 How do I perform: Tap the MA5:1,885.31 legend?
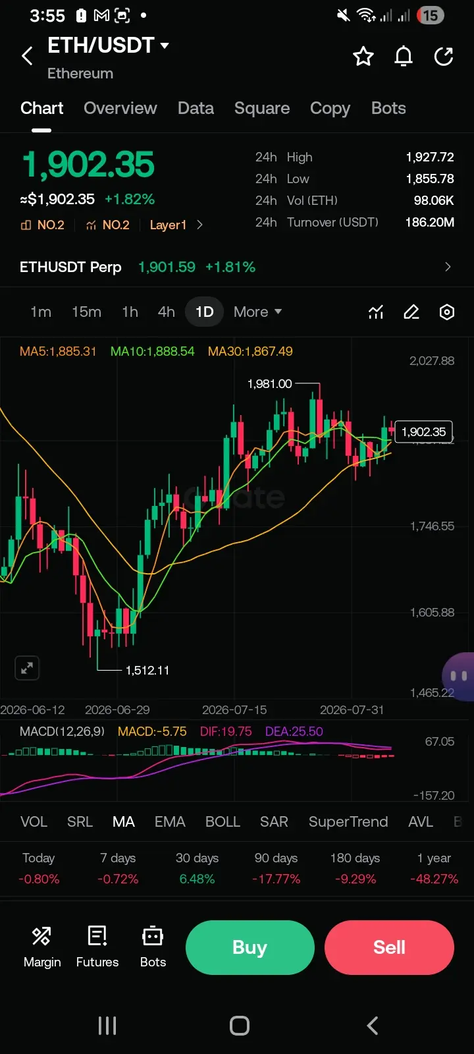(x=58, y=352)
